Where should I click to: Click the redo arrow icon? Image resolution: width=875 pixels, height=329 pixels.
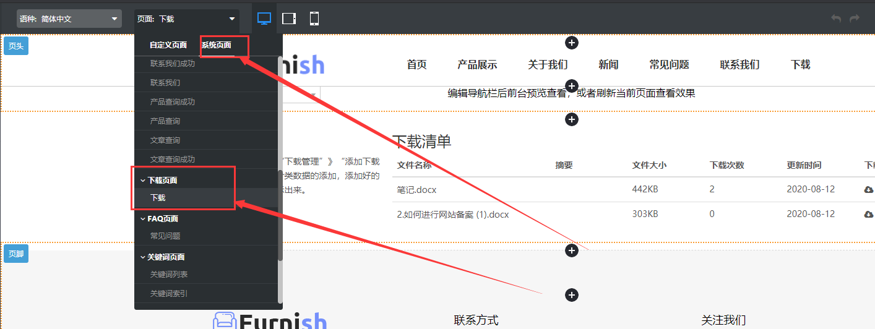[855, 19]
